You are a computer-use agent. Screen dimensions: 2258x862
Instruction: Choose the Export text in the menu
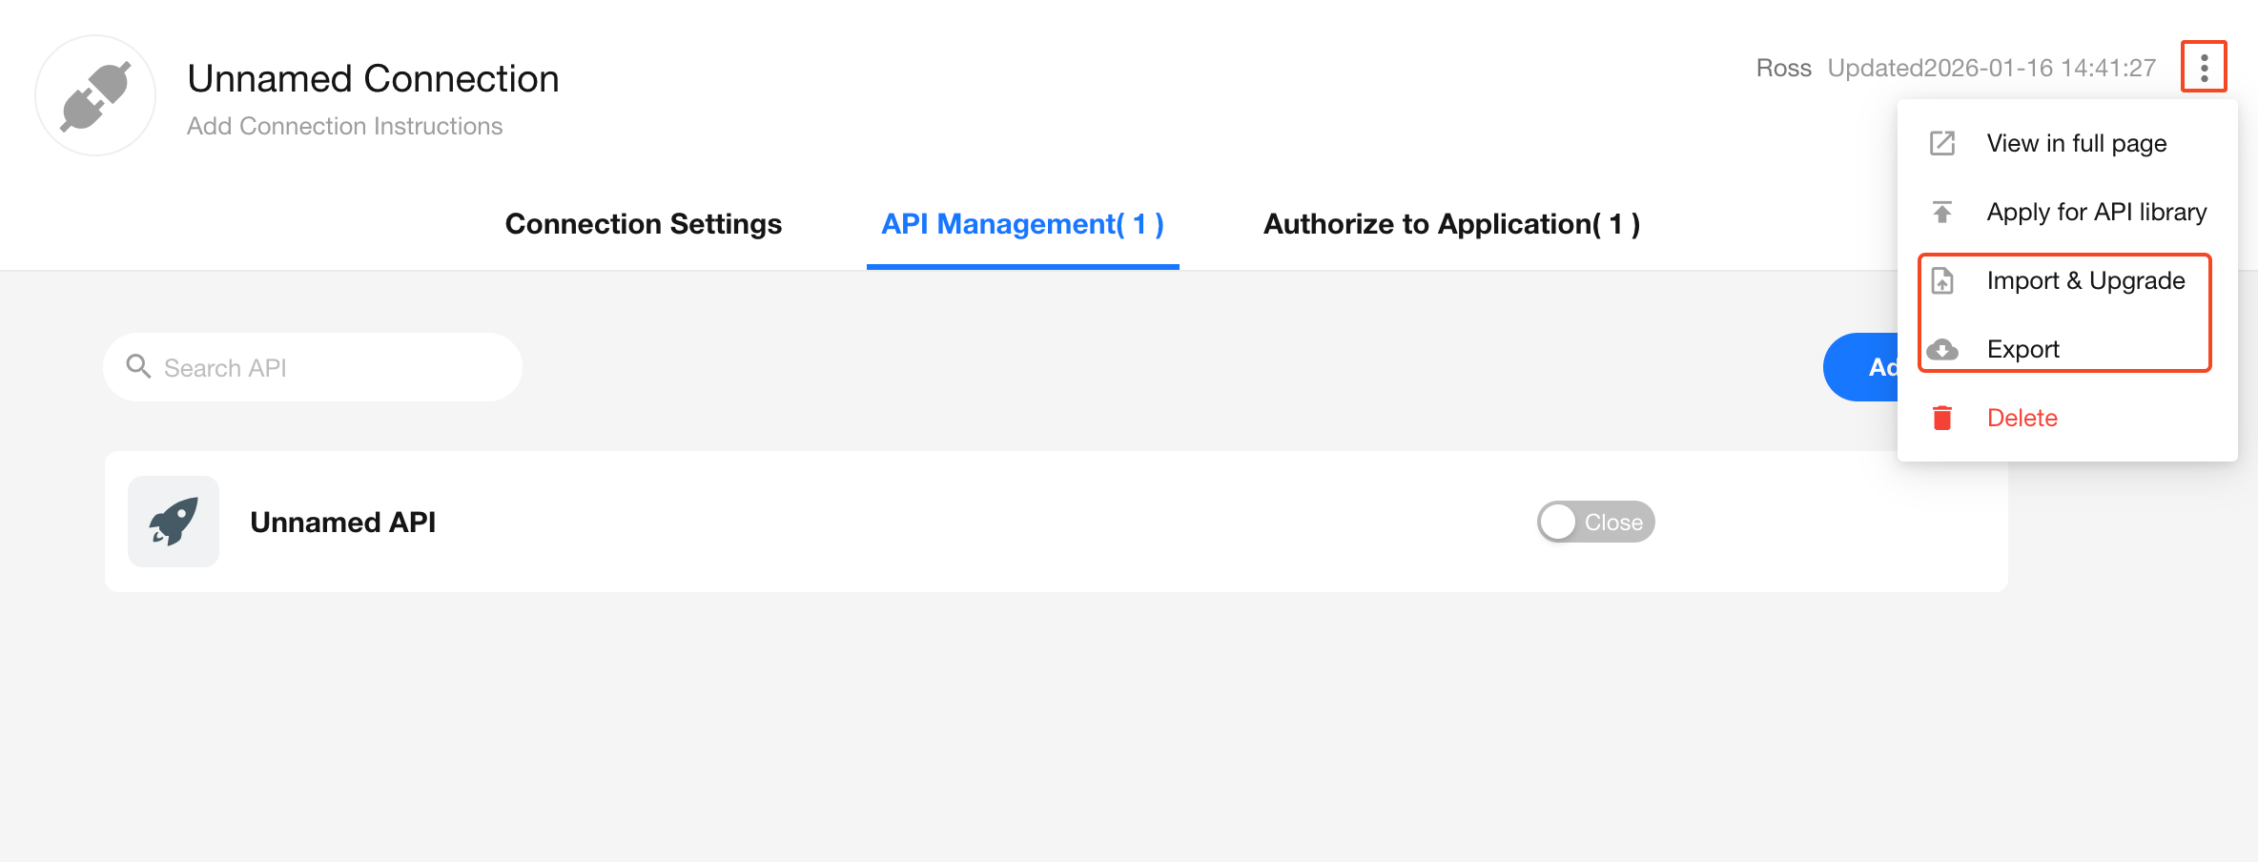[x=2022, y=350]
